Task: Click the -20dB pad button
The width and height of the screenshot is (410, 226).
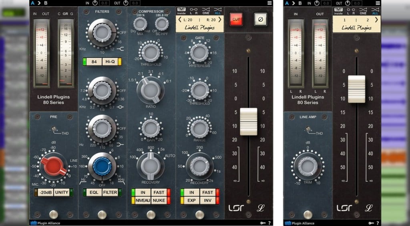Action: [46, 192]
